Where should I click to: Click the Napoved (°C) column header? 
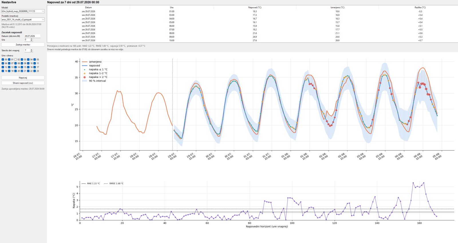coord(255,7)
